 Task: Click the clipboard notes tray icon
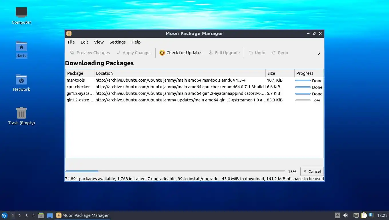(x=364, y=215)
